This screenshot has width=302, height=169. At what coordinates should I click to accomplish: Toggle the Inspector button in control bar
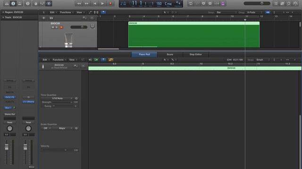(x=13, y=3)
